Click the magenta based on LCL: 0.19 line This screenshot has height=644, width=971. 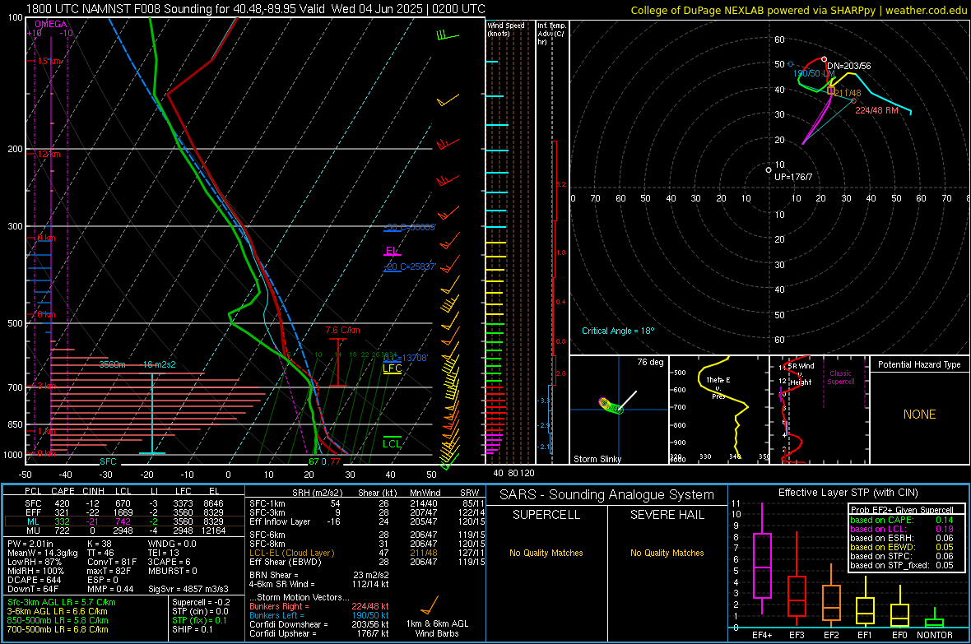tap(902, 529)
